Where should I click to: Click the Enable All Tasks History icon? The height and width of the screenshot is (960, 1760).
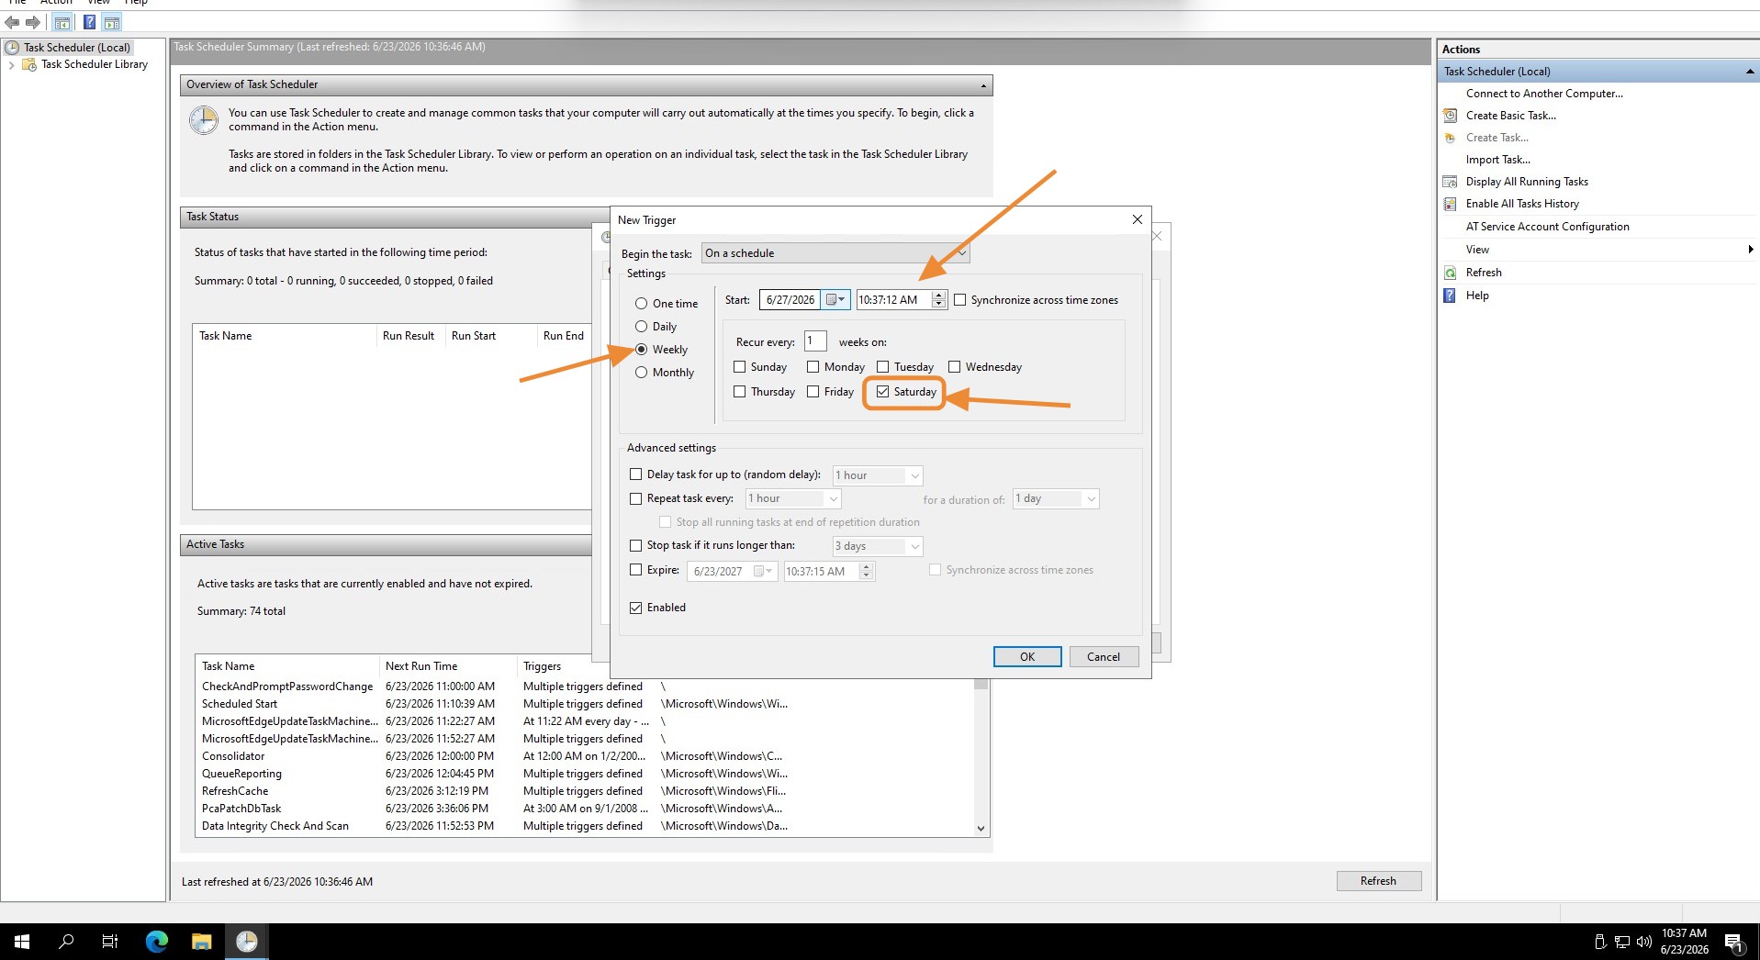[1450, 204]
